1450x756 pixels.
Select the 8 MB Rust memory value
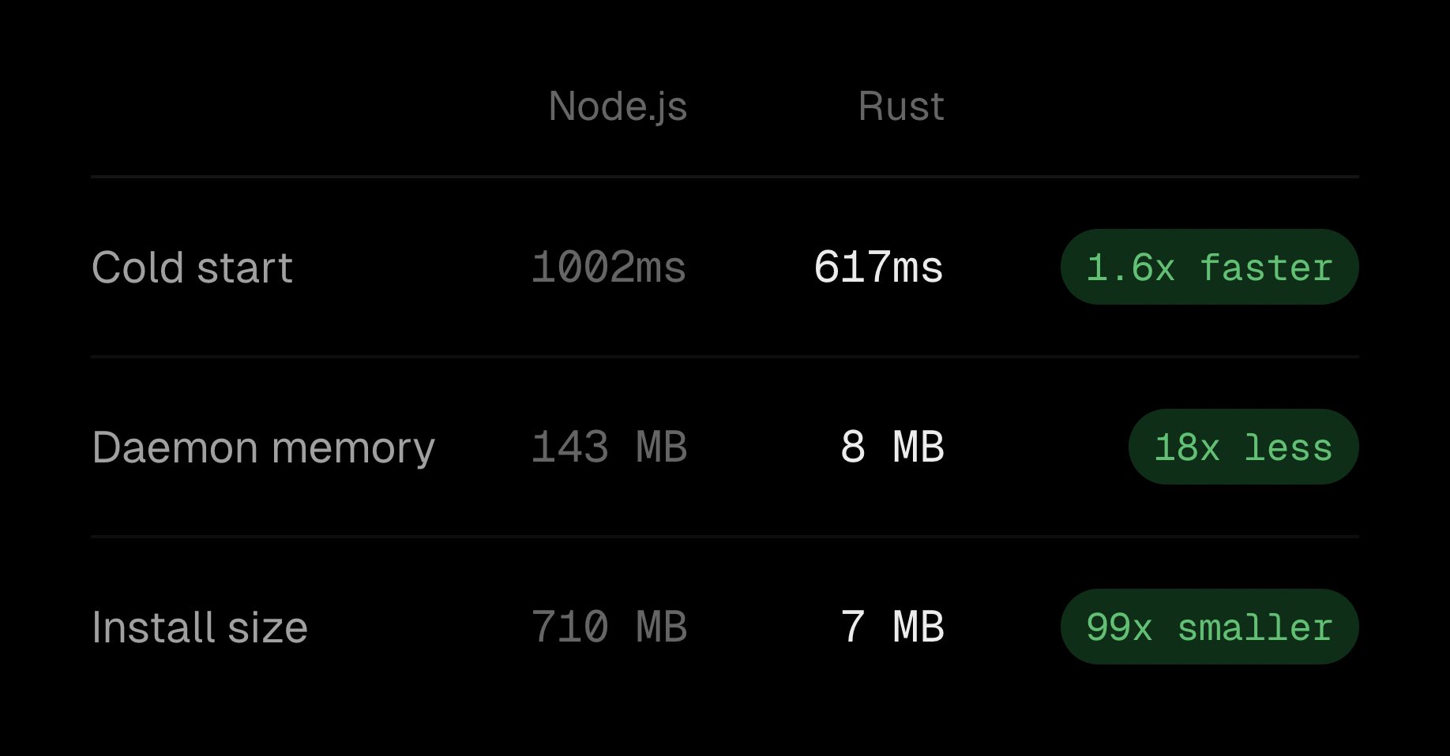pos(892,447)
